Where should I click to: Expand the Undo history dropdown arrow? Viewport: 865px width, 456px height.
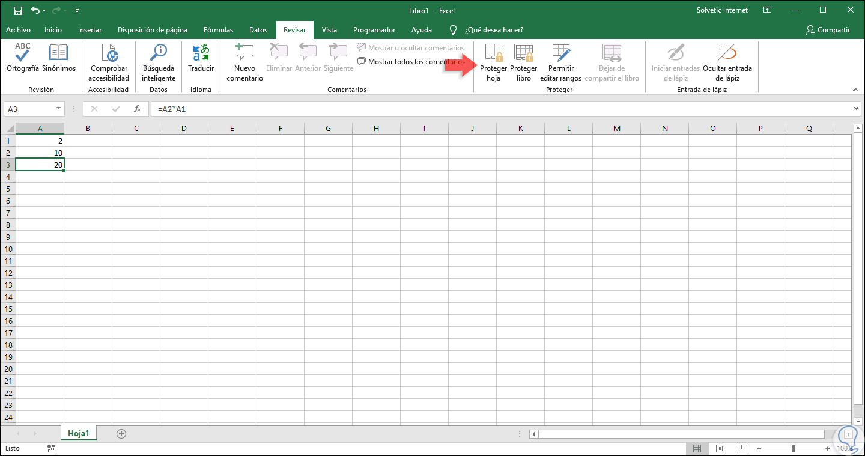pyautogui.click(x=45, y=10)
